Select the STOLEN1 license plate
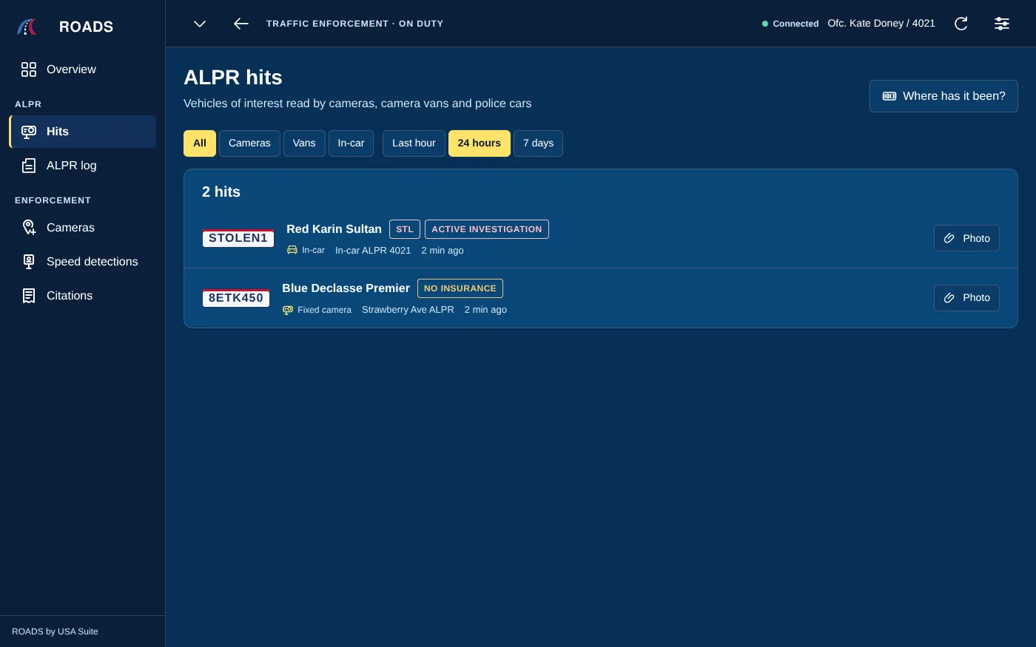The image size is (1036, 647). 238,238
